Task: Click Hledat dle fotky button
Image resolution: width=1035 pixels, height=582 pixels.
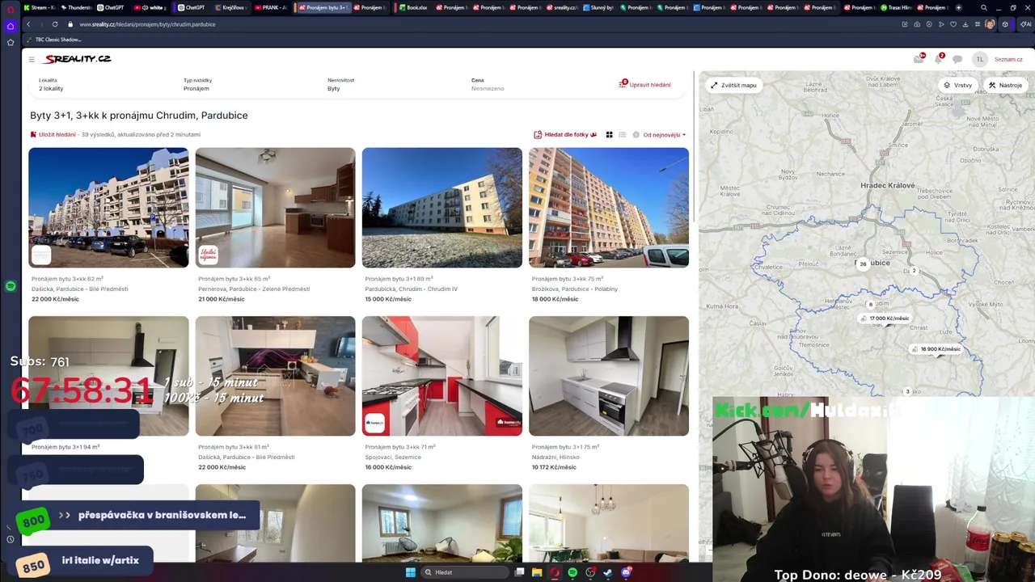Action: coord(565,135)
